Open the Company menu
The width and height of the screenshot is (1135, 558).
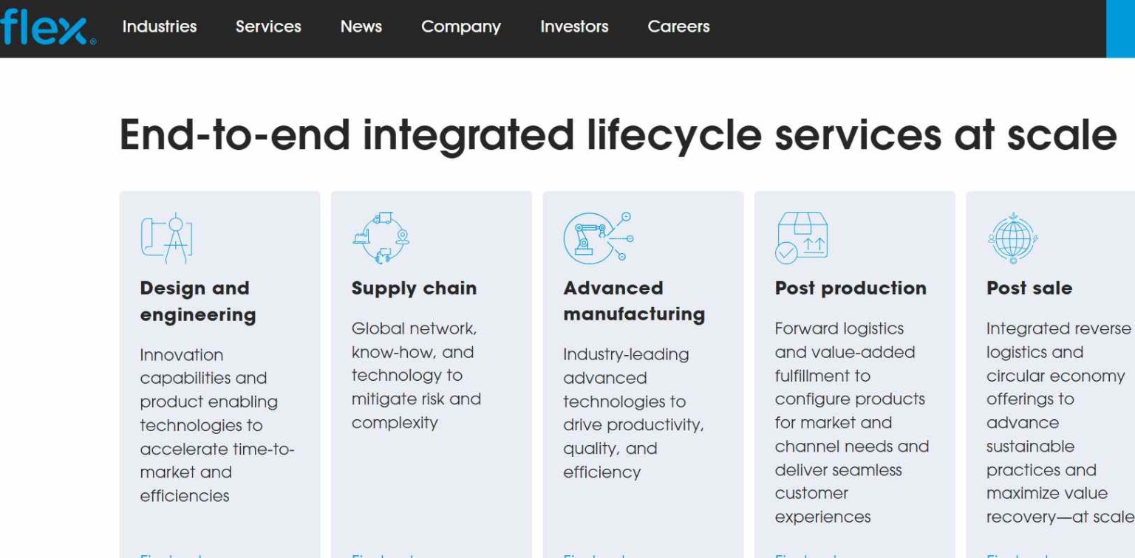(460, 27)
